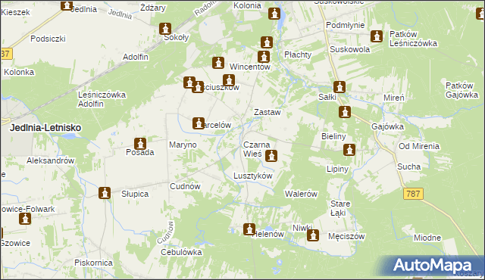The image size is (485, 280).
Task: Click the Męciszów village label
Action: tap(346, 236)
